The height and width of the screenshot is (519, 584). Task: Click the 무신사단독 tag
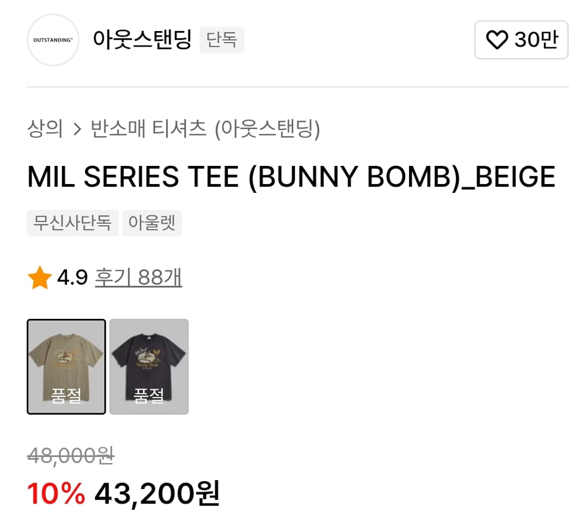pyautogui.click(x=72, y=223)
